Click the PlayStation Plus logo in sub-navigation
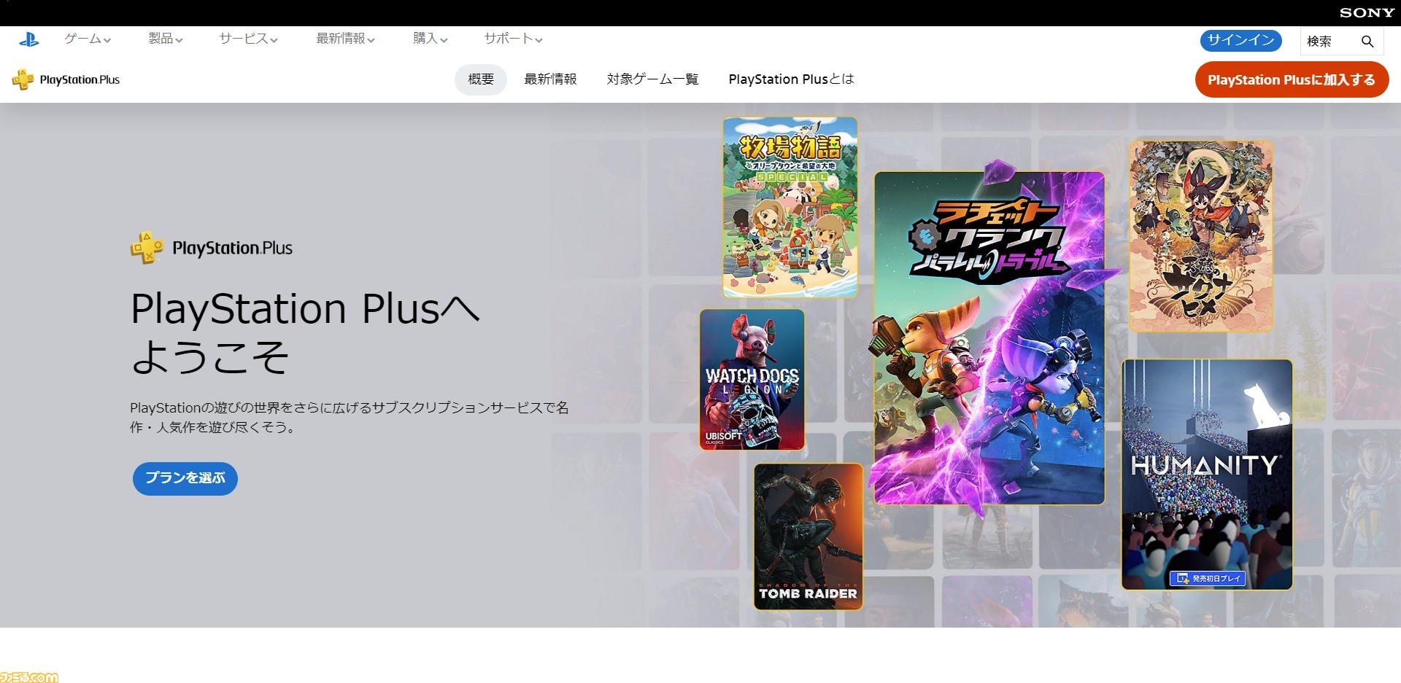The image size is (1401, 683). (66, 79)
